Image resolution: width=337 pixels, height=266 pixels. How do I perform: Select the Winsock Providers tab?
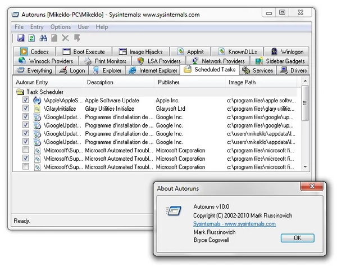(45, 61)
